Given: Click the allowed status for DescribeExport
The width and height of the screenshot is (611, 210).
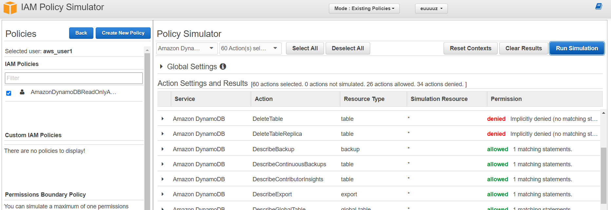Looking at the screenshot, I should click(x=497, y=194).
